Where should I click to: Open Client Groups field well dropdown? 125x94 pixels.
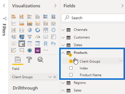50,77
